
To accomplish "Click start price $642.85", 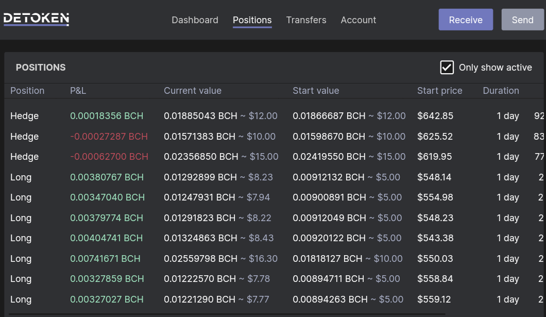I will (x=435, y=115).
